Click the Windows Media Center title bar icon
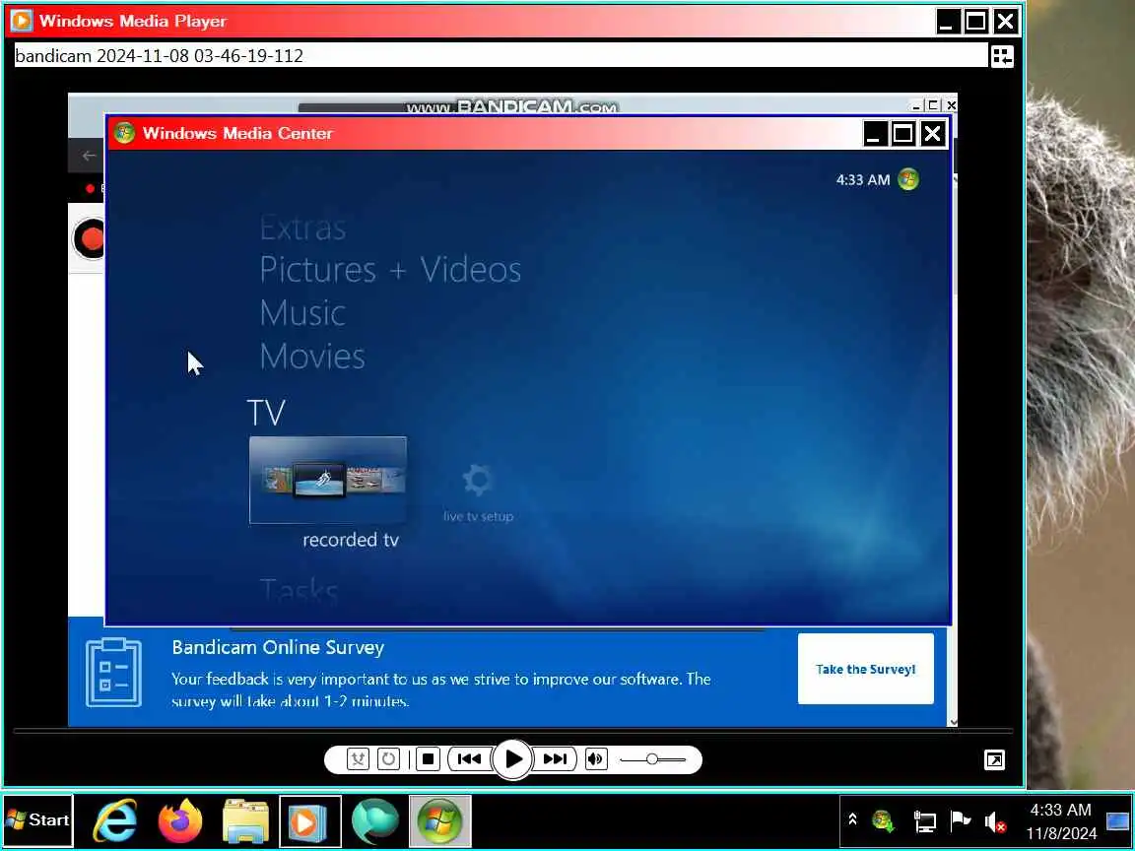1135x851 pixels. coord(124,132)
